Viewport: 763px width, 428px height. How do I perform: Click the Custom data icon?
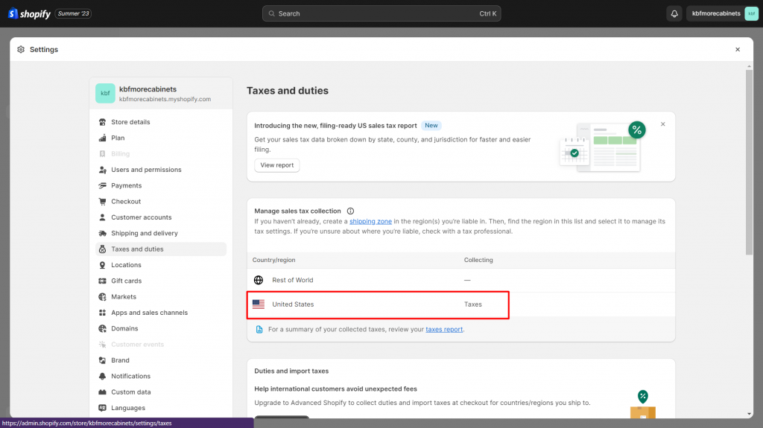point(102,392)
